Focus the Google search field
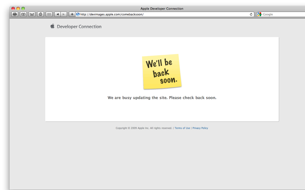Viewport: 305px width, 190px height. click(x=281, y=14)
